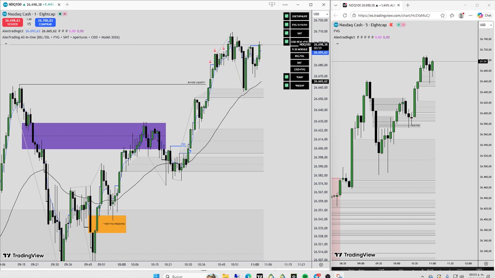Image resolution: width=495 pixels, height=278 pixels.
Task: Click the purple rectangle drawing on chart
Action: click(x=94, y=136)
